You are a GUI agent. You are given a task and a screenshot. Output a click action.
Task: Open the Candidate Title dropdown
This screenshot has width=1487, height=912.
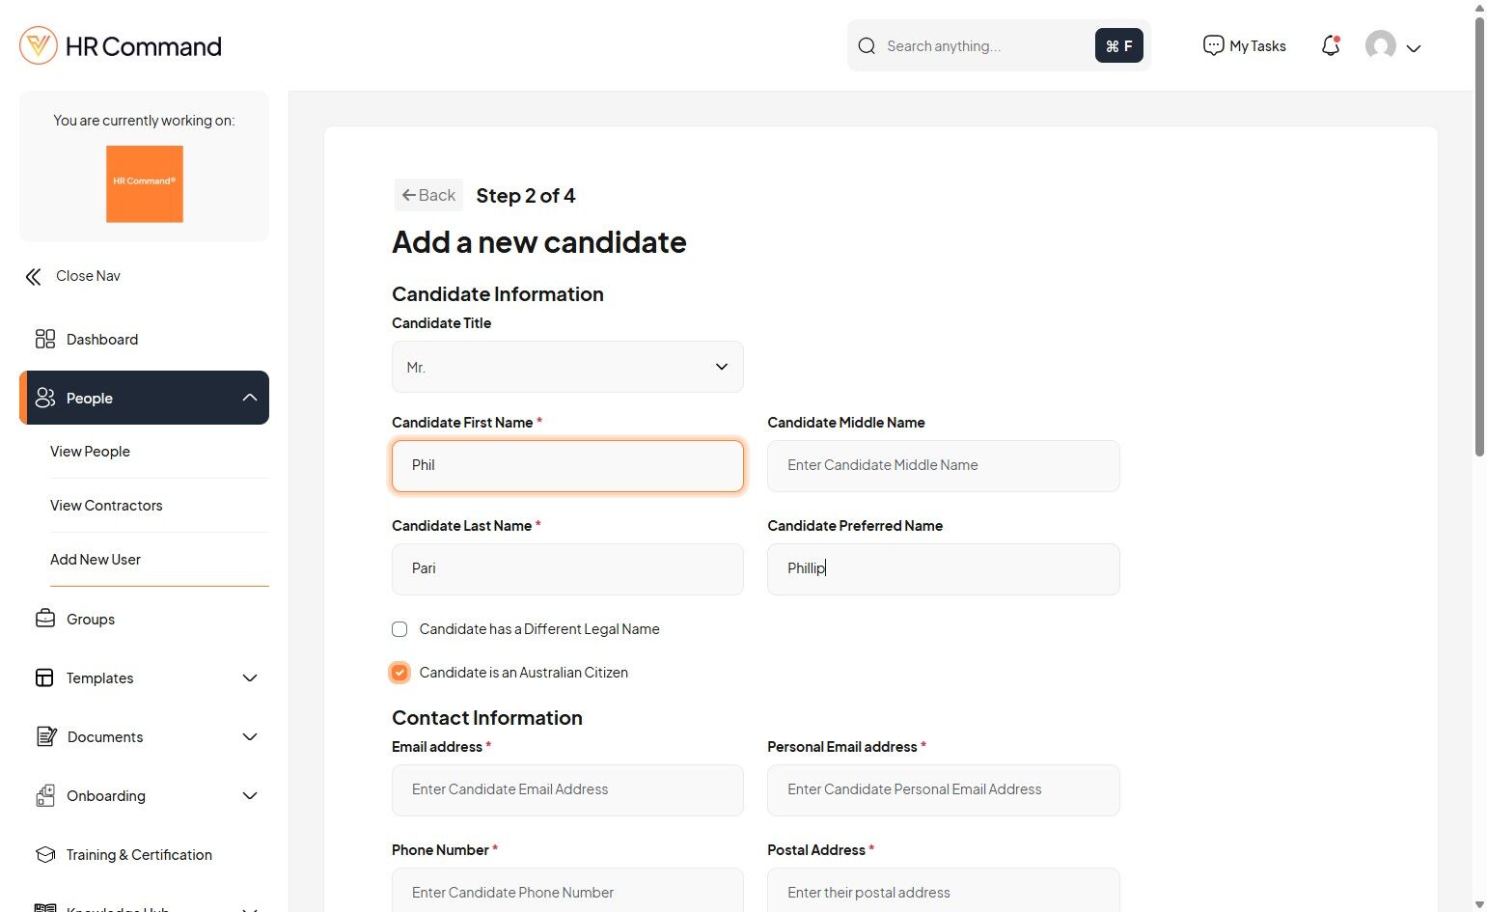pyautogui.click(x=567, y=367)
